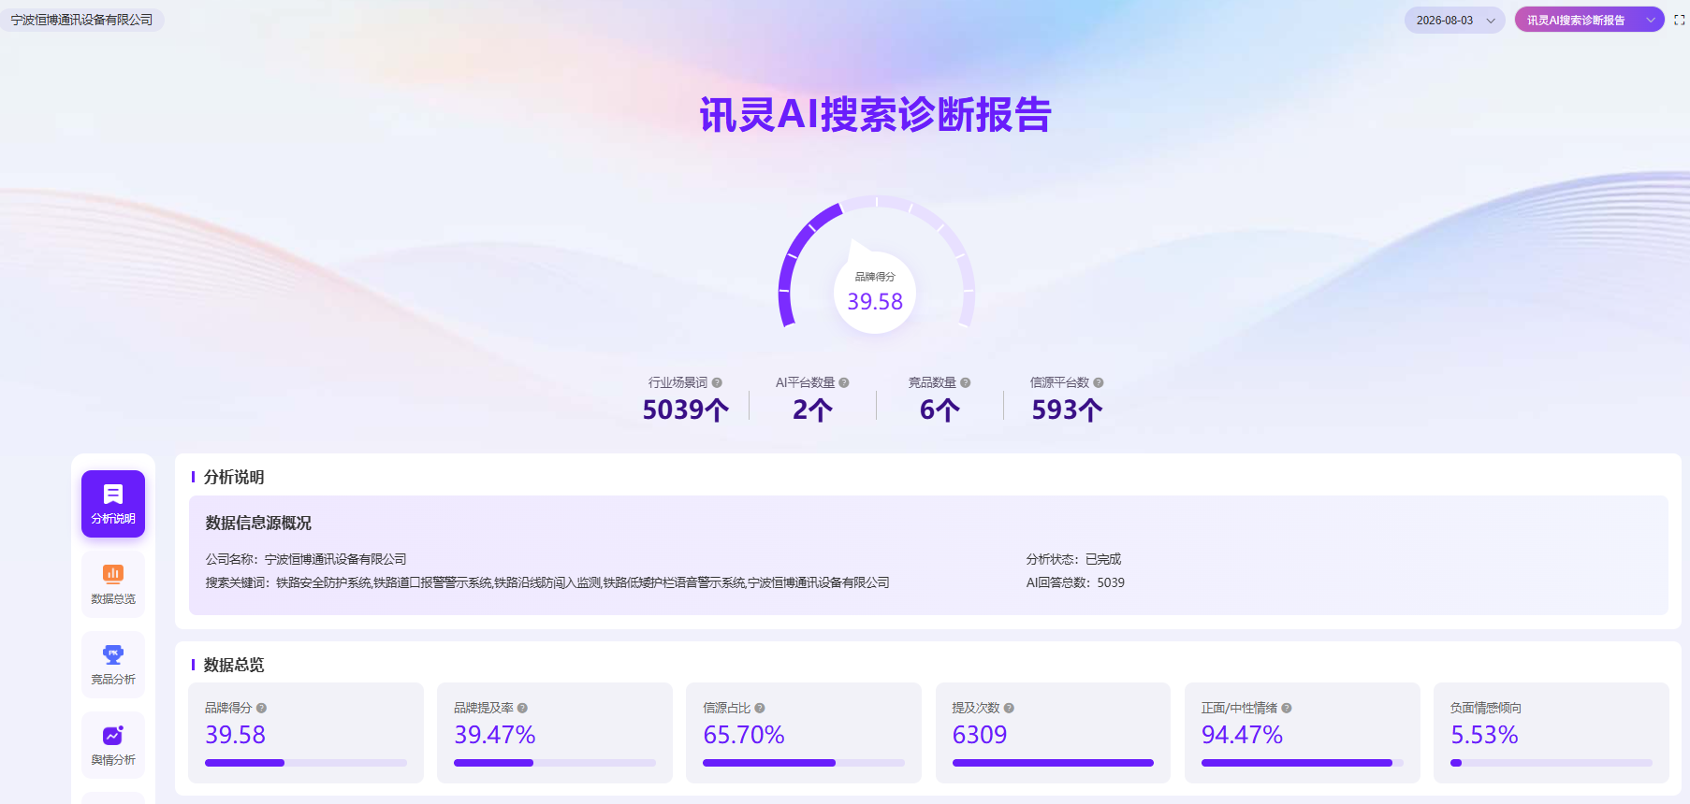Click help icon beside 正面/中性情绪
The width and height of the screenshot is (1690, 804).
tap(1287, 708)
